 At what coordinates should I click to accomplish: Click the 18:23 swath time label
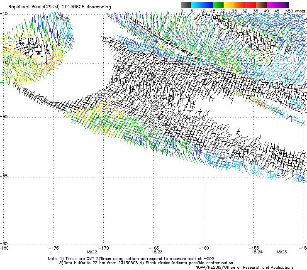pos(157,252)
